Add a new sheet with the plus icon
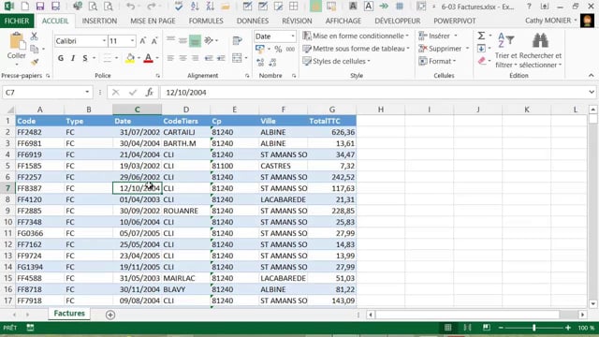 point(110,315)
